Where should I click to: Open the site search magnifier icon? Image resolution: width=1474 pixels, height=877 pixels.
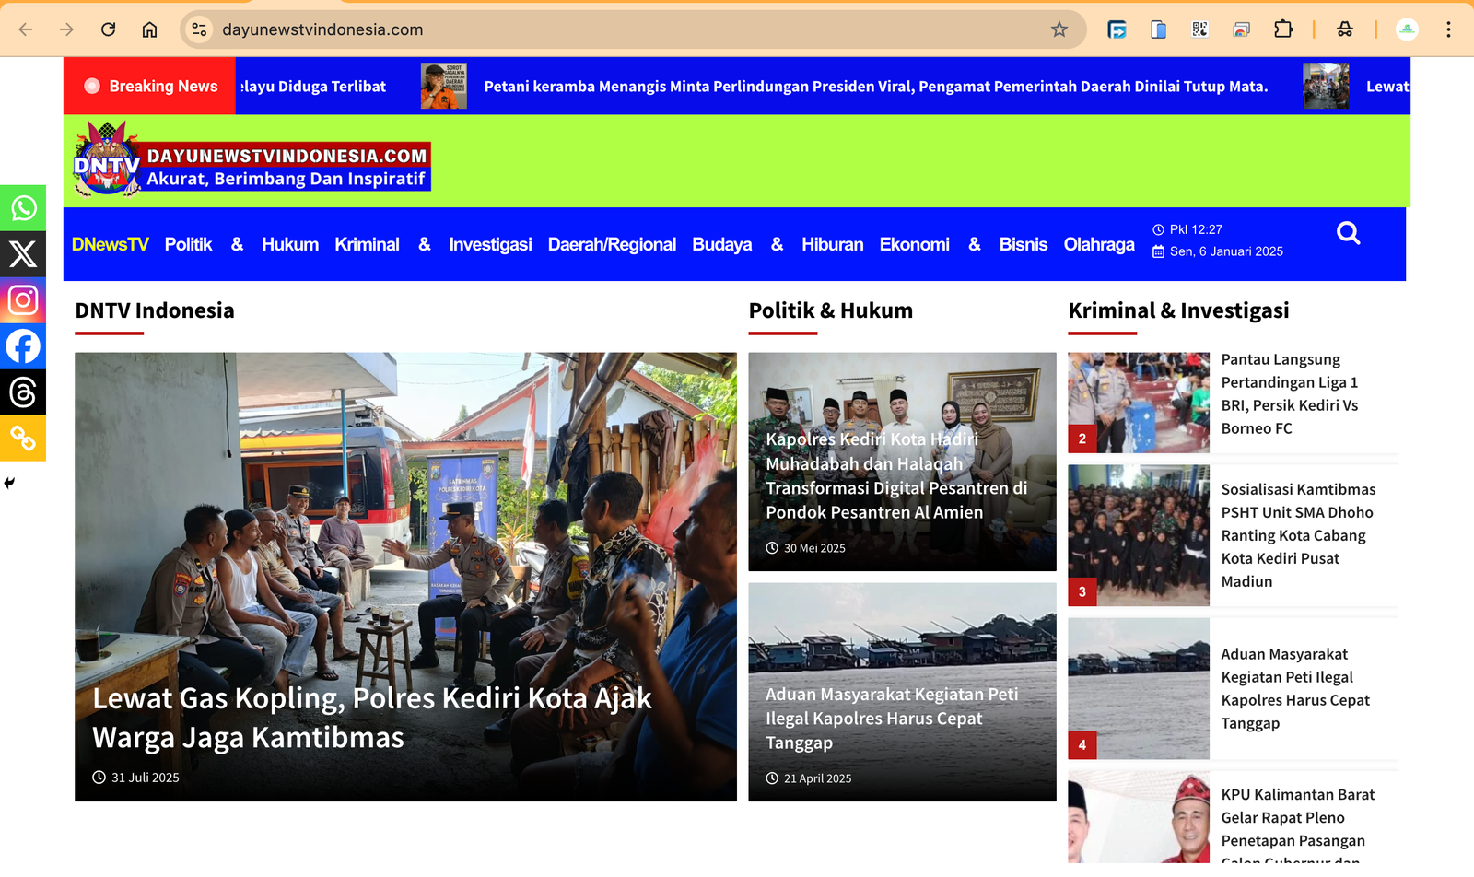click(1348, 233)
